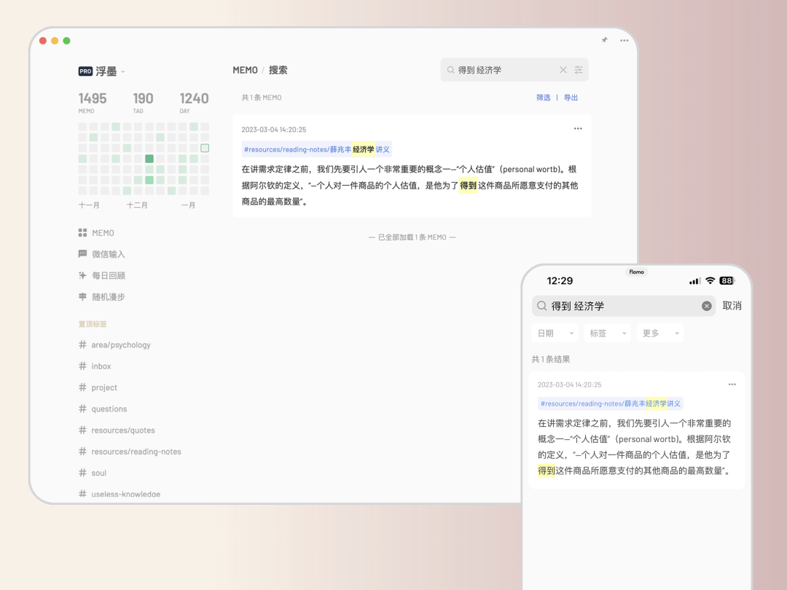Select the area/psychology tag

(114, 345)
